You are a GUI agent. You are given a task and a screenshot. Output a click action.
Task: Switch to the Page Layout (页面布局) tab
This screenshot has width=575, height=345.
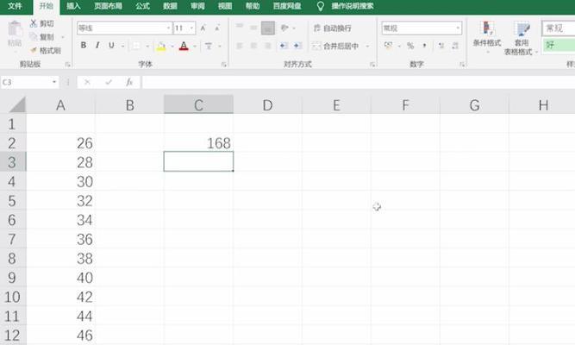point(108,6)
